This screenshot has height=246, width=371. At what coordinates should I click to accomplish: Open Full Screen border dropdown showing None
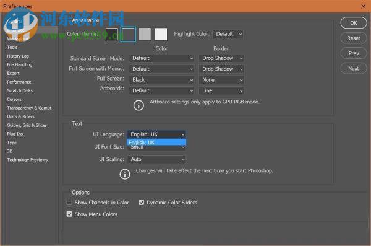click(x=221, y=80)
